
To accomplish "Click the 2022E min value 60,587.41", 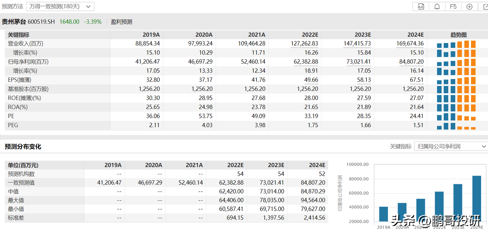I will pyautogui.click(x=231, y=209).
